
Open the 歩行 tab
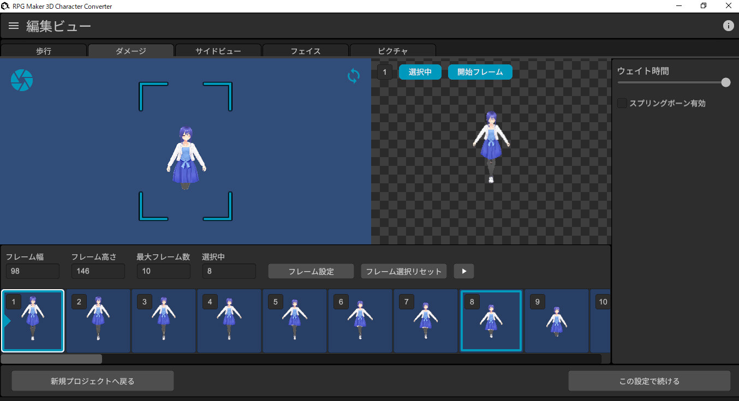click(x=44, y=50)
